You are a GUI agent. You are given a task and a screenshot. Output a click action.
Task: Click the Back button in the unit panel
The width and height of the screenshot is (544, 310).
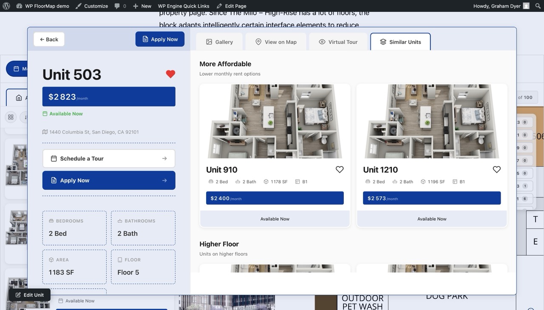click(x=48, y=39)
